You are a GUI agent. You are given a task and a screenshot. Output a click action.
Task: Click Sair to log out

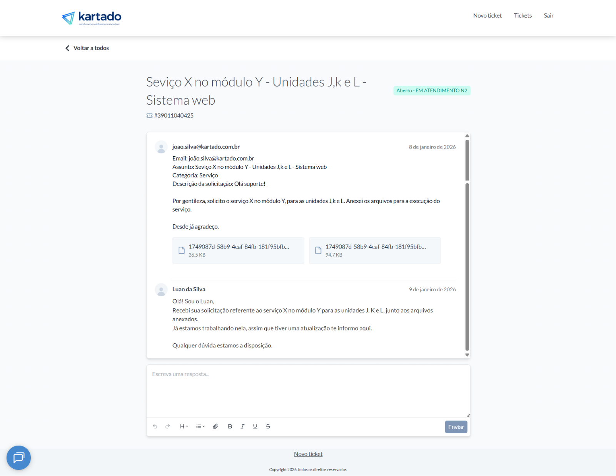pyautogui.click(x=549, y=16)
